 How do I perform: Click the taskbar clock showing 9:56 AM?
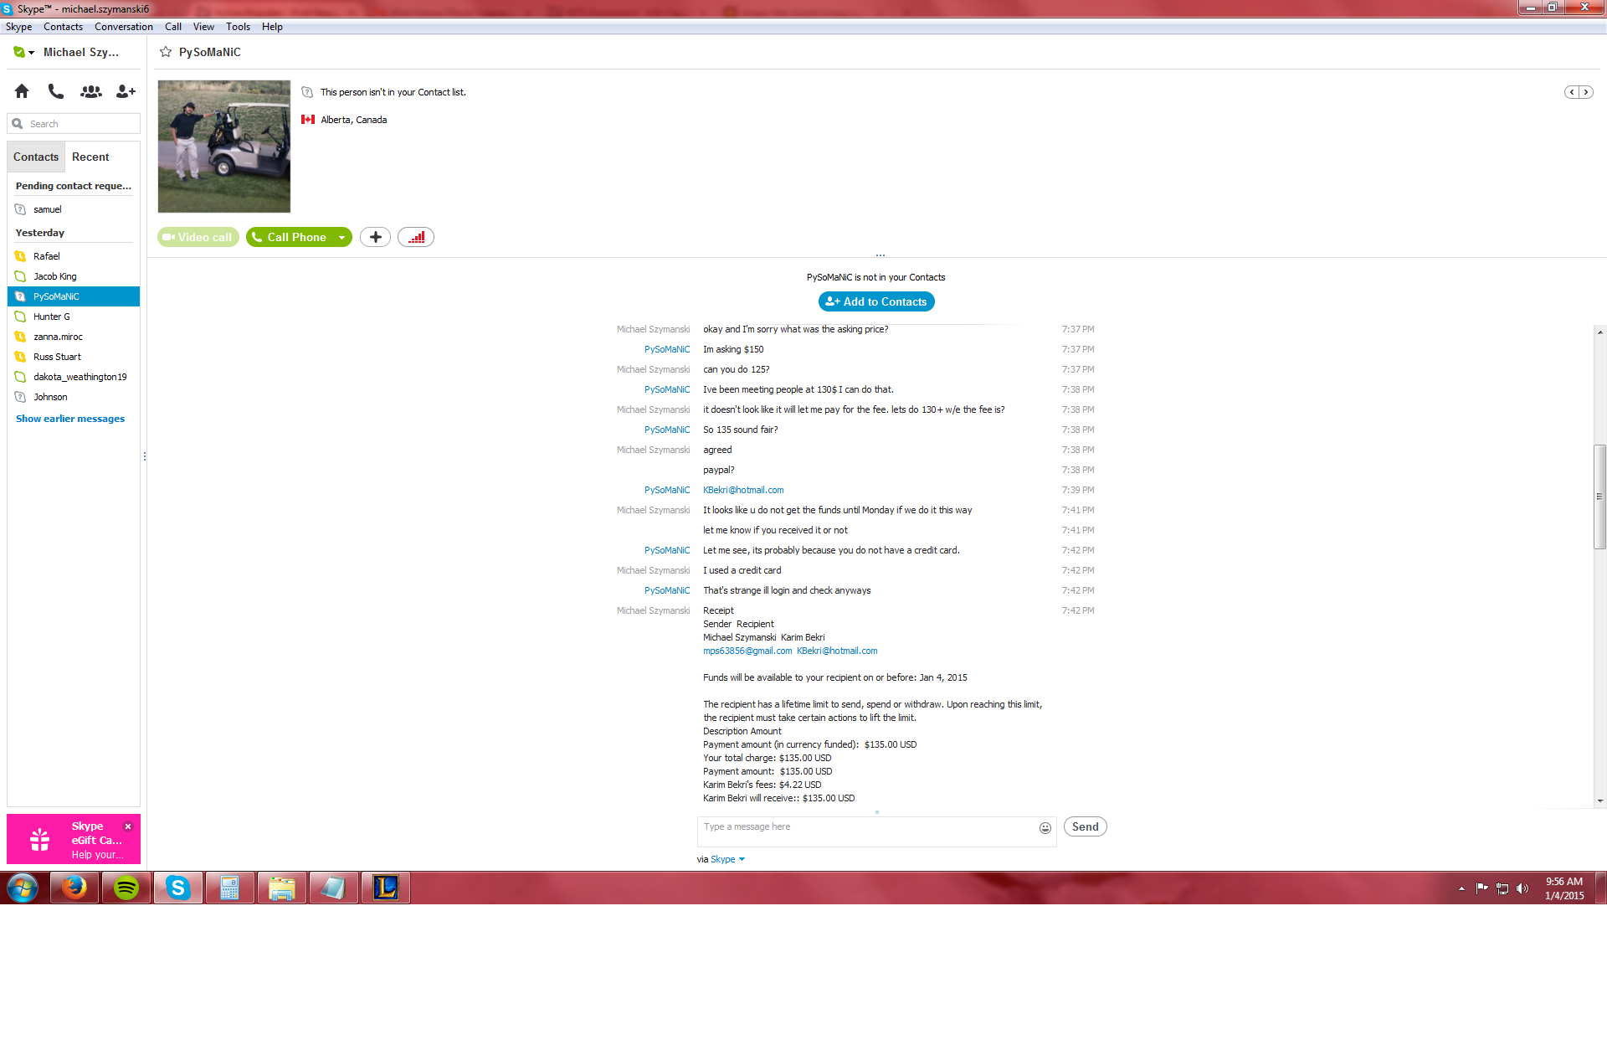[x=1564, y=888]
